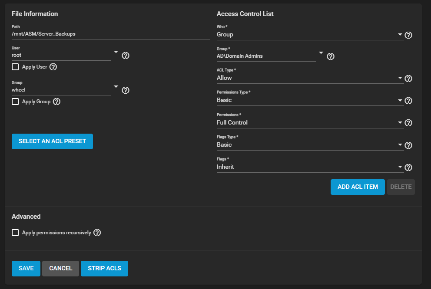Show help for Permissions Type field

coord(408,101)
